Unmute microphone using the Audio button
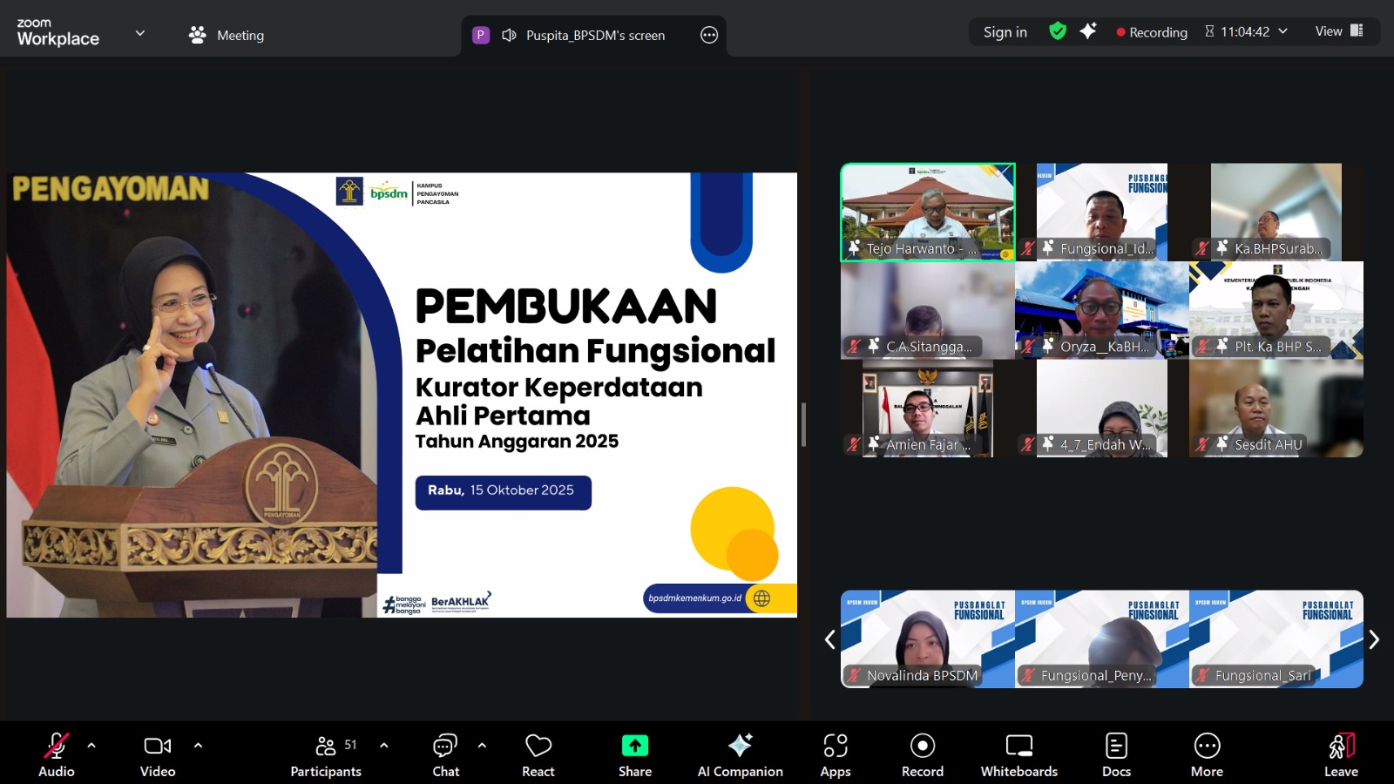1394x784 pixels. [x=57, y=754]
